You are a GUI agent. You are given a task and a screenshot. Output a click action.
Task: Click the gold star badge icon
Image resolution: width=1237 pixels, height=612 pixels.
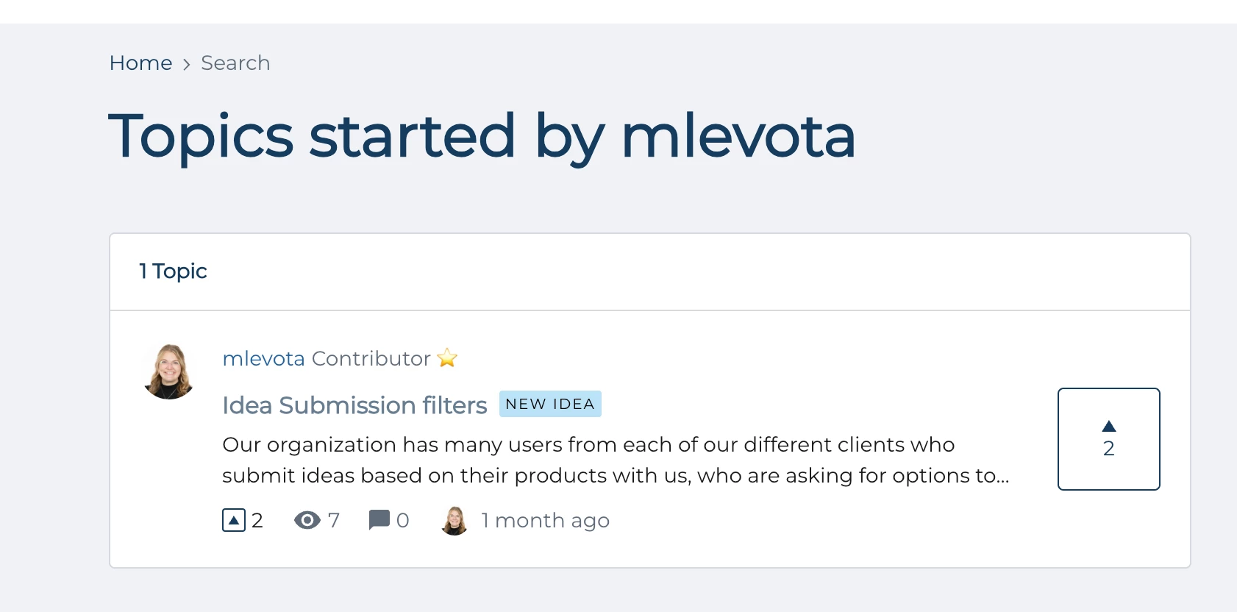pos(447,358)
